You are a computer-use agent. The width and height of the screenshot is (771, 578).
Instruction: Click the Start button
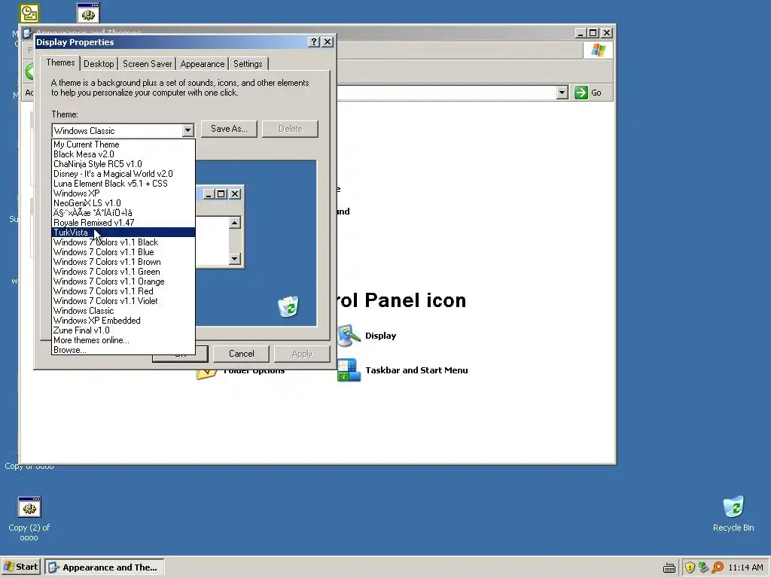tap(20, 567)
